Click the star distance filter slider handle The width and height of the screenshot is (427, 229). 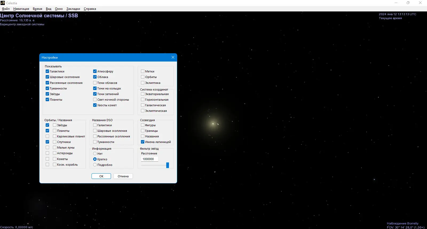[x=168, y=165]
